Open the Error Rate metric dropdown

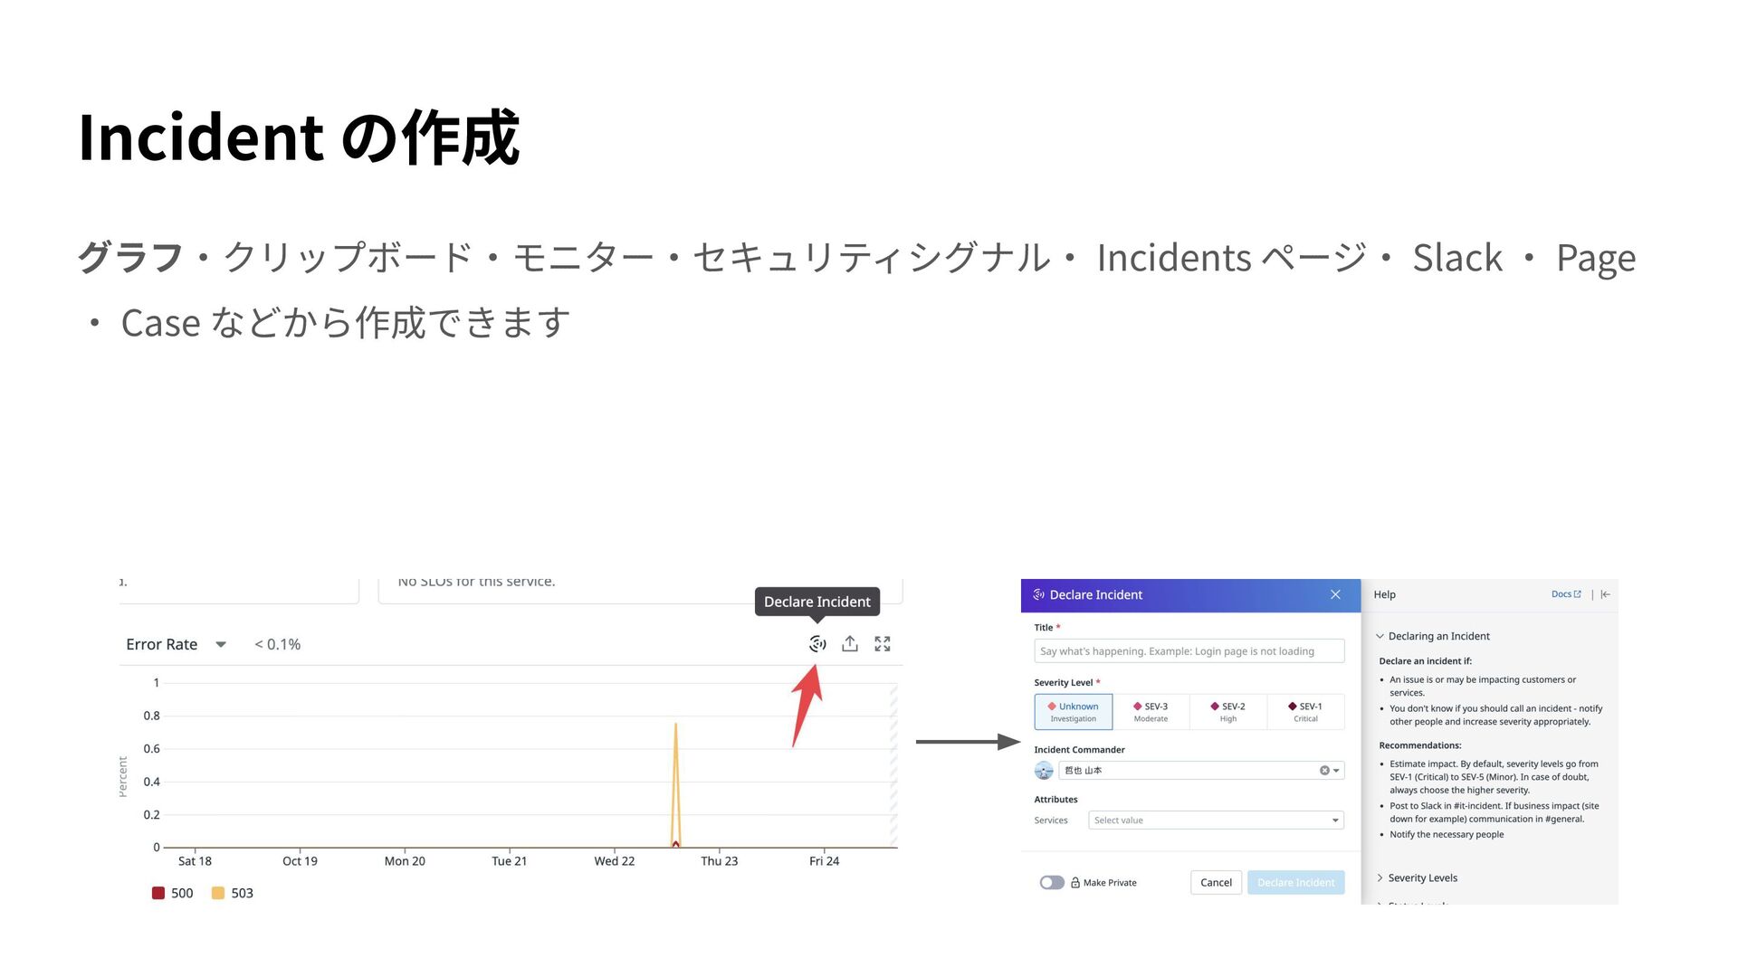click(221, 645)
